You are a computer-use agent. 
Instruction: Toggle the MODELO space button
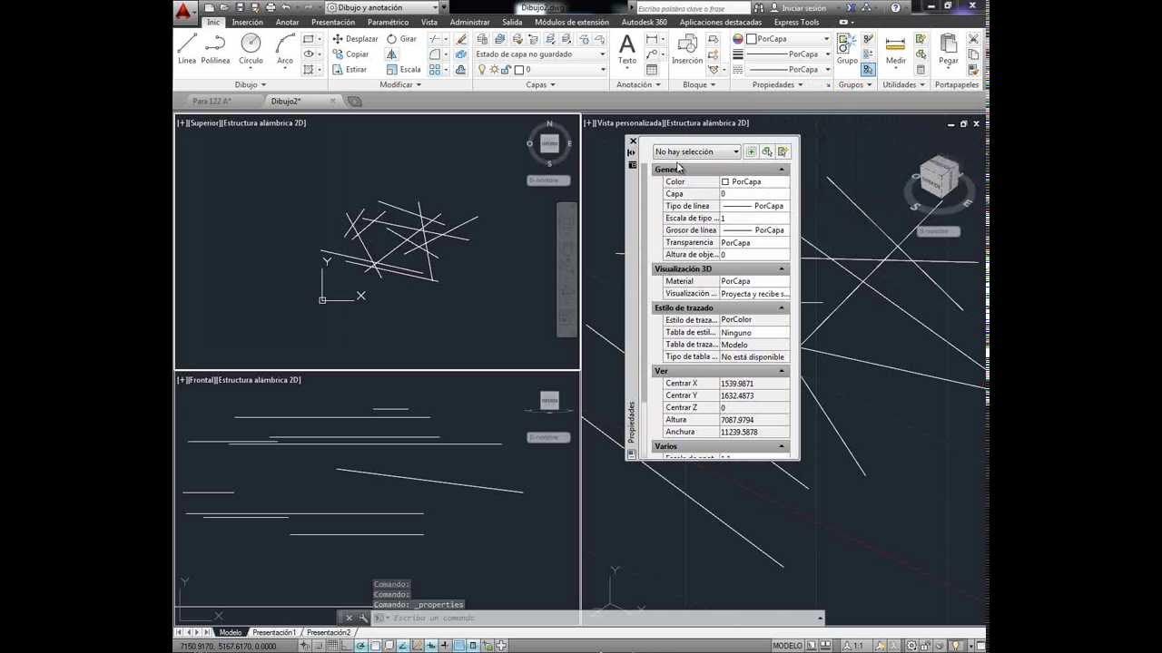[x=787, y=646]
